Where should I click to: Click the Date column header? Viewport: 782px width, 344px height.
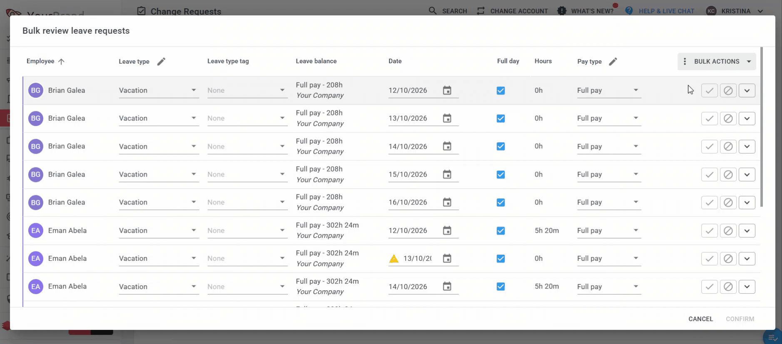point(395,61)
